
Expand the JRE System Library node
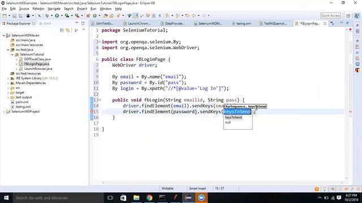(8, 78)
